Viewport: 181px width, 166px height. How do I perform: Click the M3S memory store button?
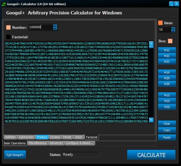coord(167,107)
